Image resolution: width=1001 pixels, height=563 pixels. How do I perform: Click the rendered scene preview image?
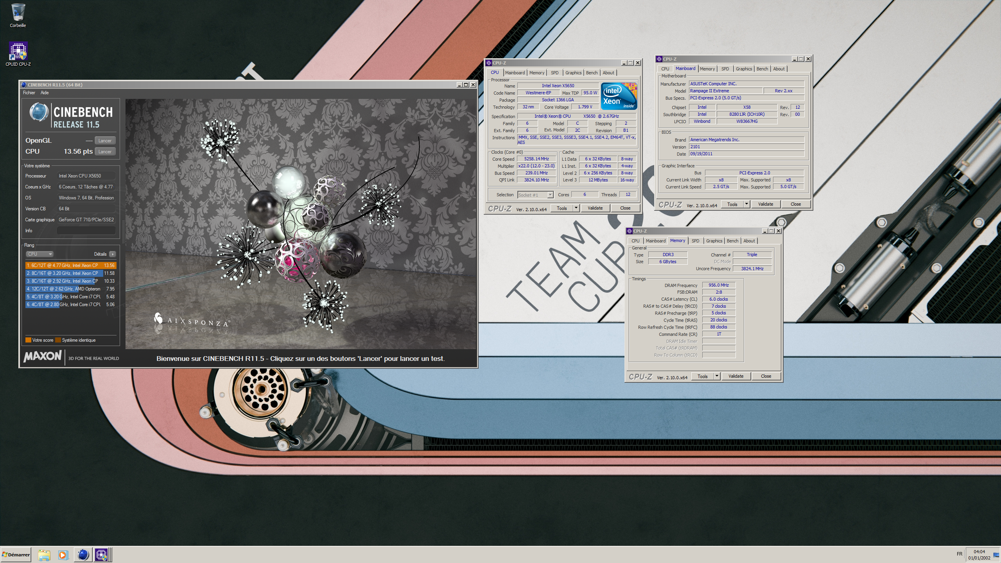301,224
